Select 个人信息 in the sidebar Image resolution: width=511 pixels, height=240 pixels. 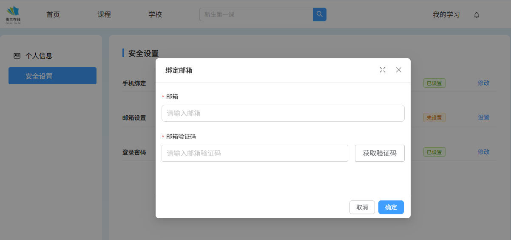[x=39, y=56]
